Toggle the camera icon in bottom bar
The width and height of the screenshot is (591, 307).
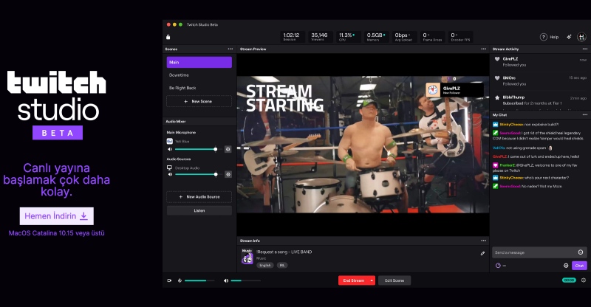point(169,280)
